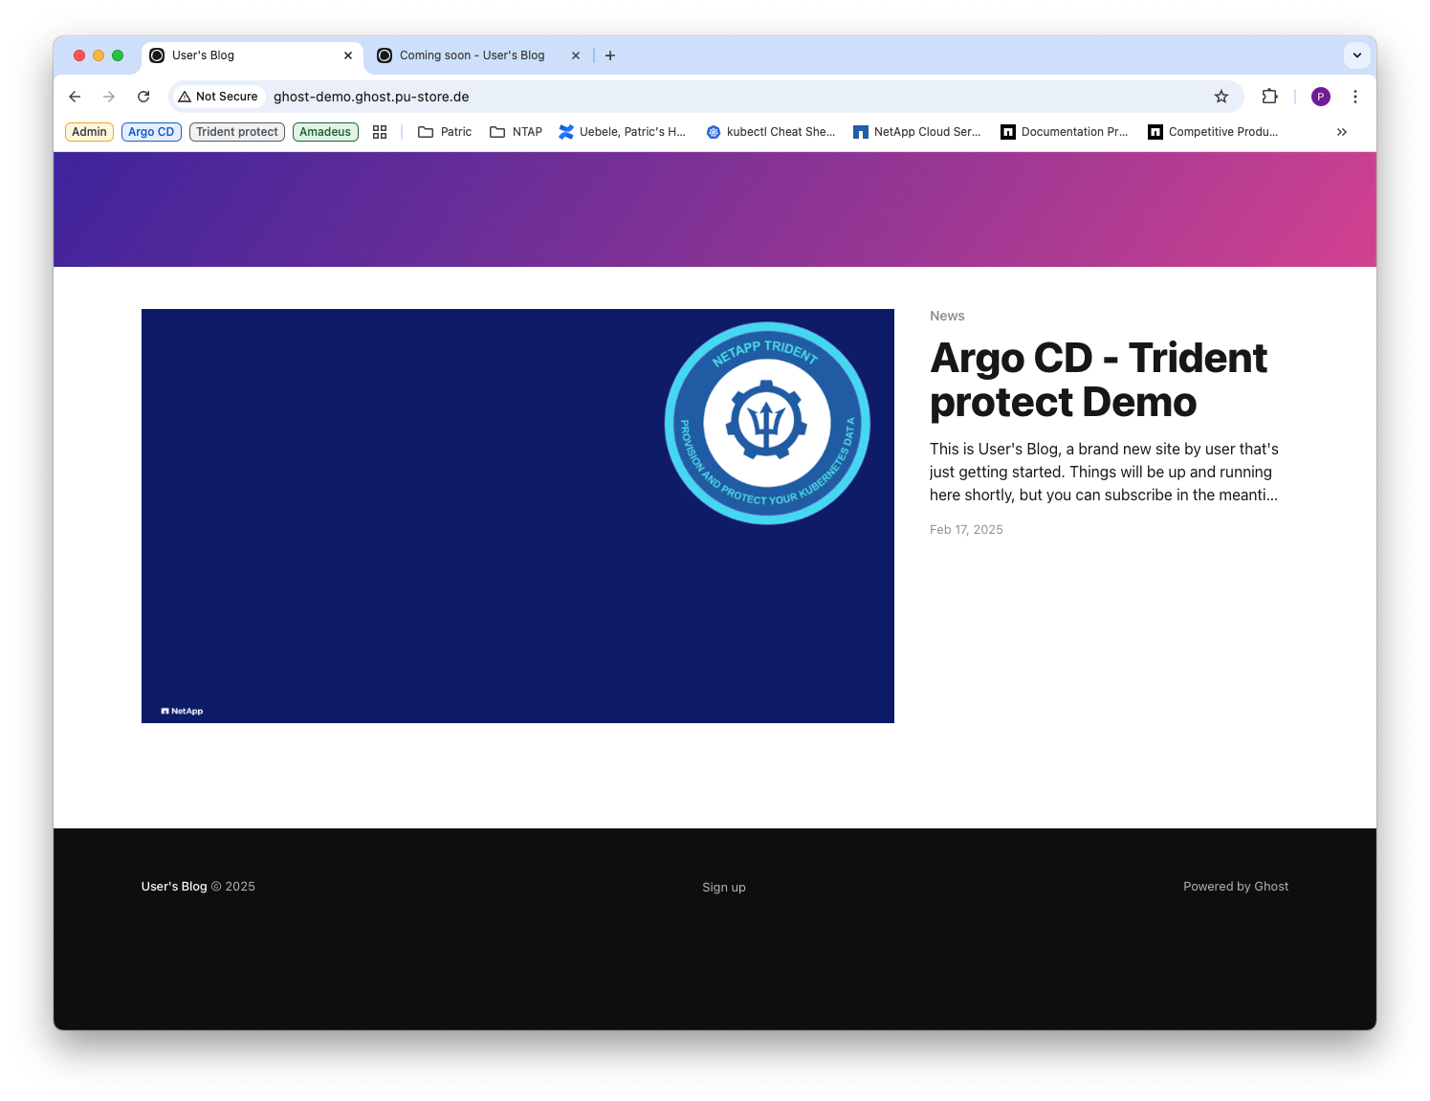
Task: Open the Chrome profile avatar
Action: [x=1321, y=97]
